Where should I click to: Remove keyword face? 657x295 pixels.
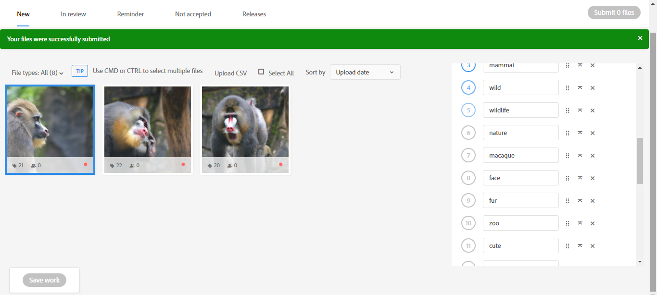click(x=593, y=178)
